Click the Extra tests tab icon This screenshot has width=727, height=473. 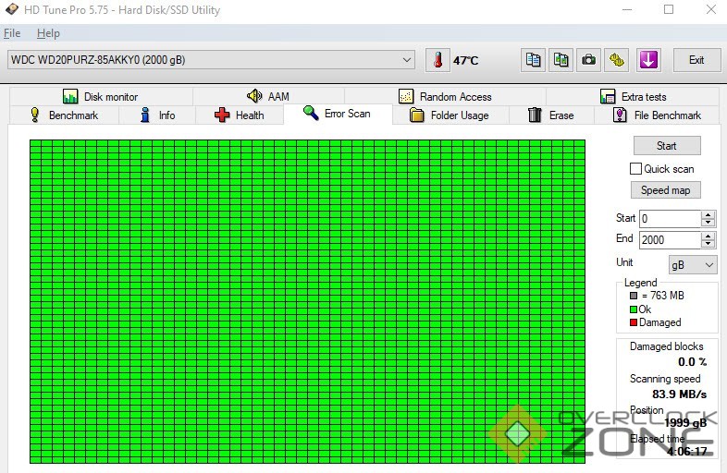(x=608, y=96)
